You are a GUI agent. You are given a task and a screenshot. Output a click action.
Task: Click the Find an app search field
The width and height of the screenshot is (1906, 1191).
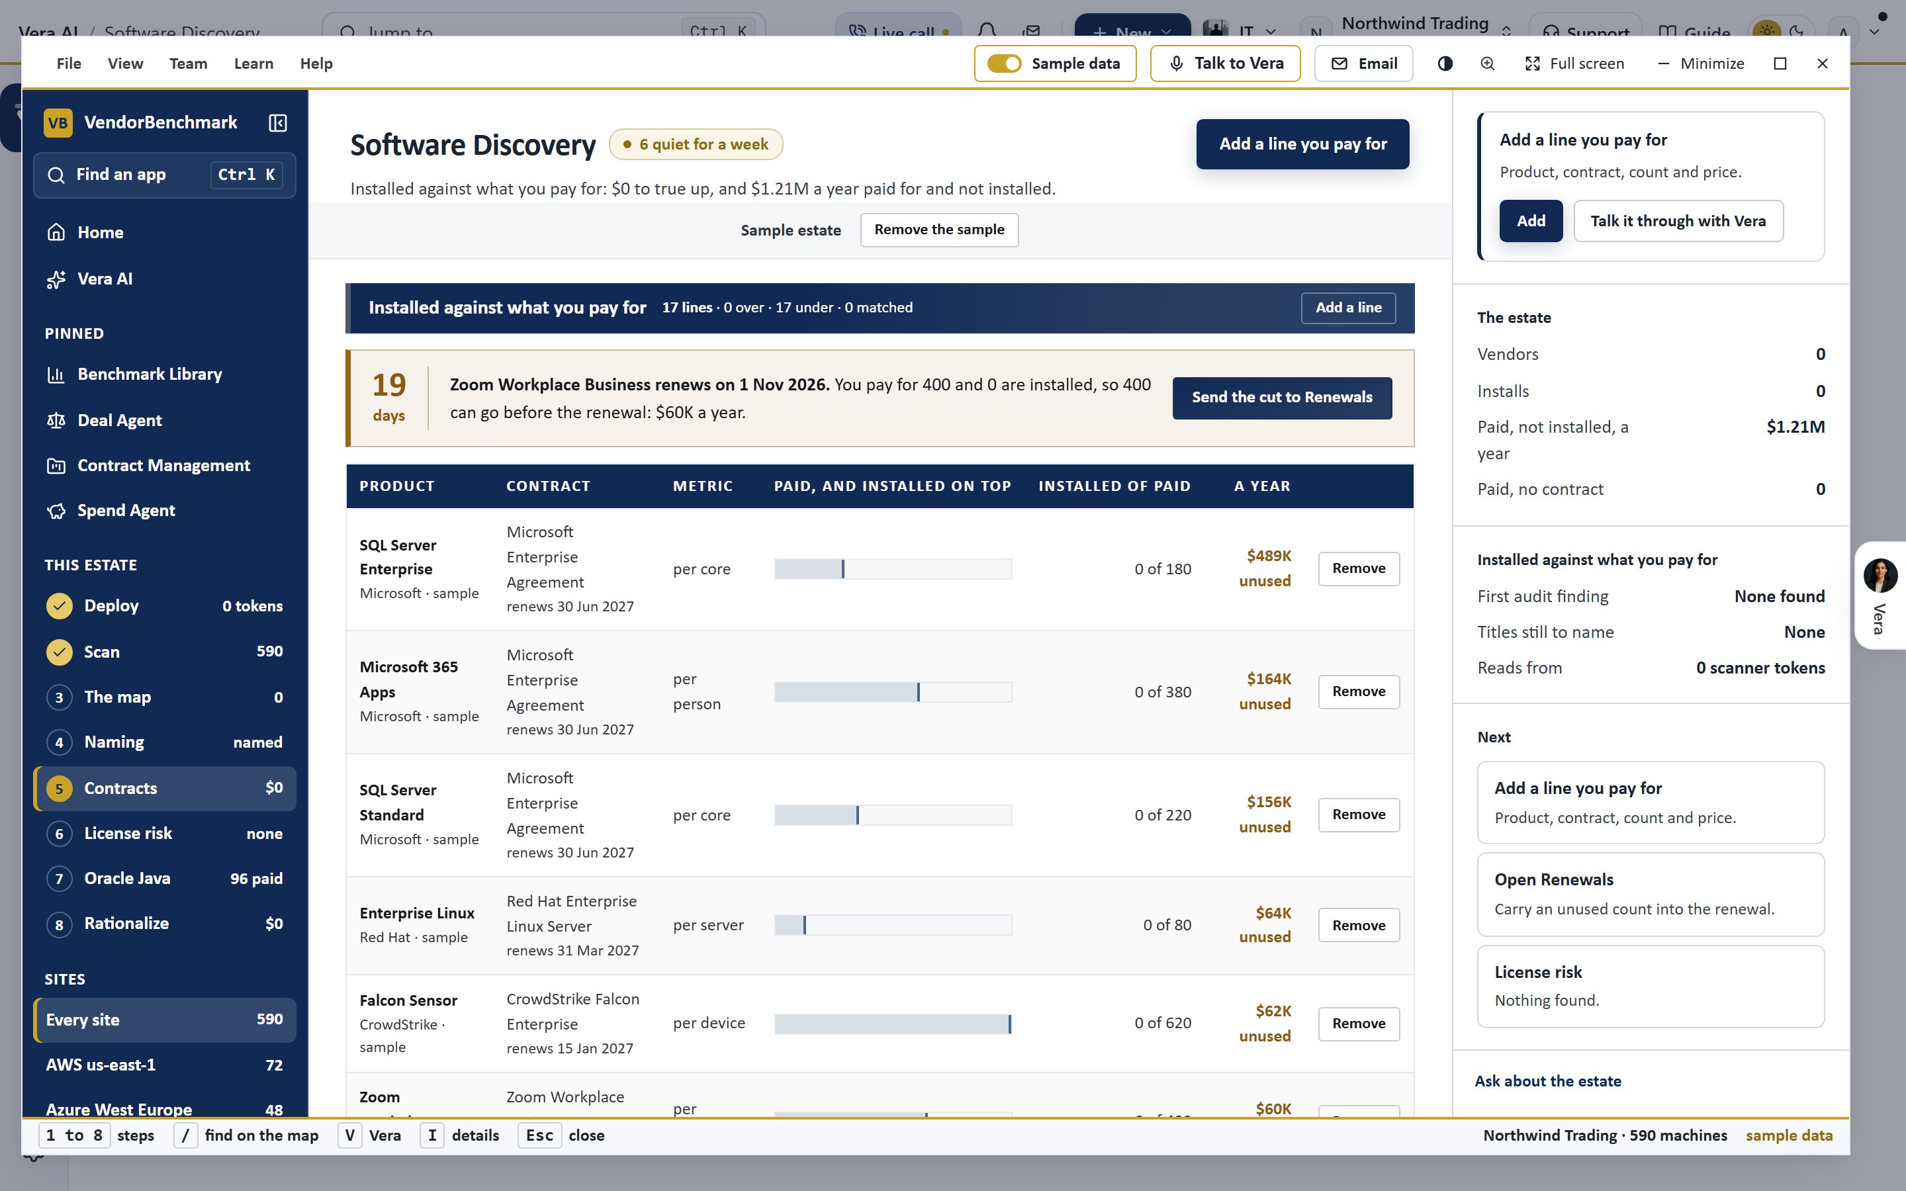click(x=165, y=175)
